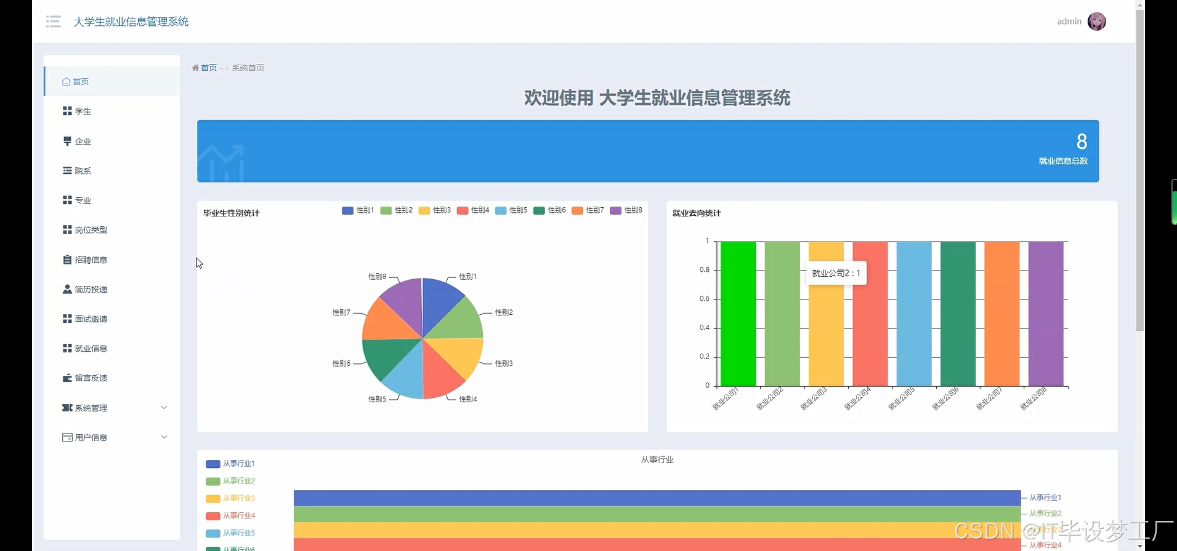Viewport: 1177px width, 551px height.
Task: Toggle 性别7 legend entry
Action: coord(588,210)
